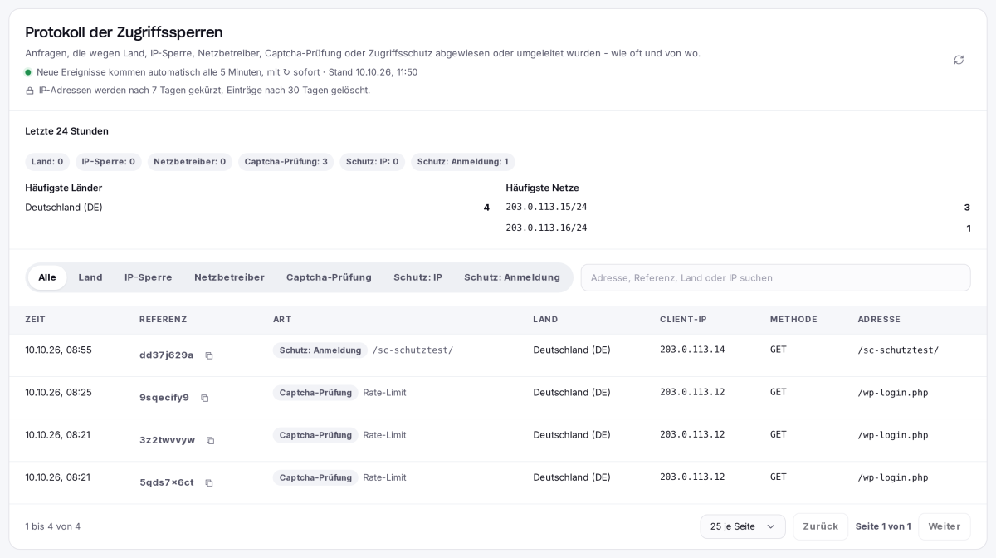Show the Netzbetreiber filter tab

pos(229,277)
